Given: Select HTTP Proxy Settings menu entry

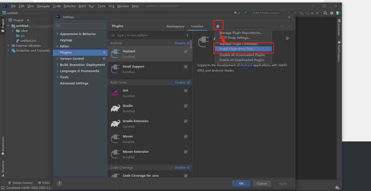Looking at the screenshot, I should pyautogui.click(x=243, y=38).
